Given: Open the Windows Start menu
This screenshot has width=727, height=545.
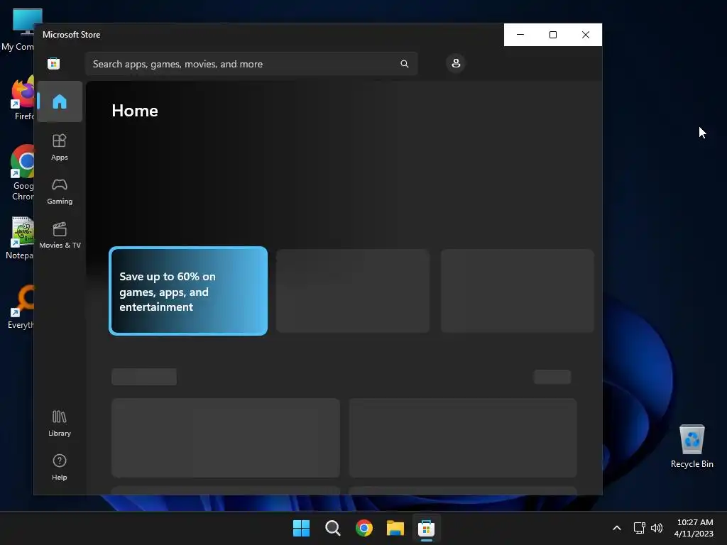Looking at the screenshot, I should 301,528.
